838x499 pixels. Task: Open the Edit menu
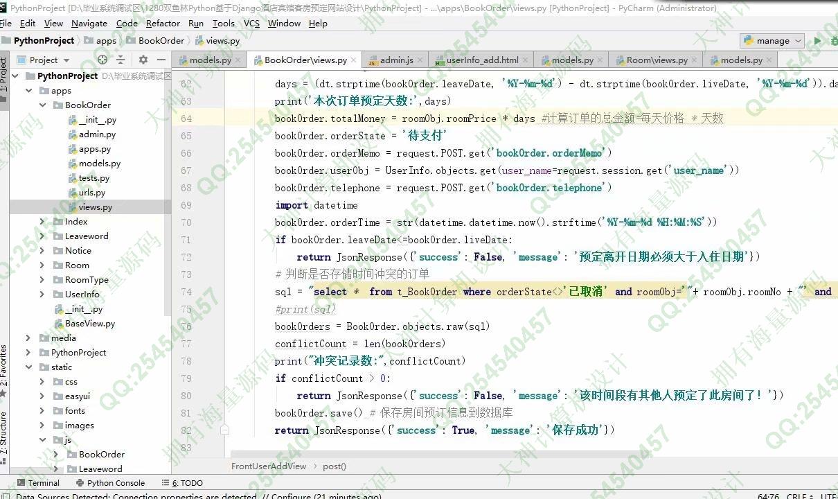pos(28,23)
